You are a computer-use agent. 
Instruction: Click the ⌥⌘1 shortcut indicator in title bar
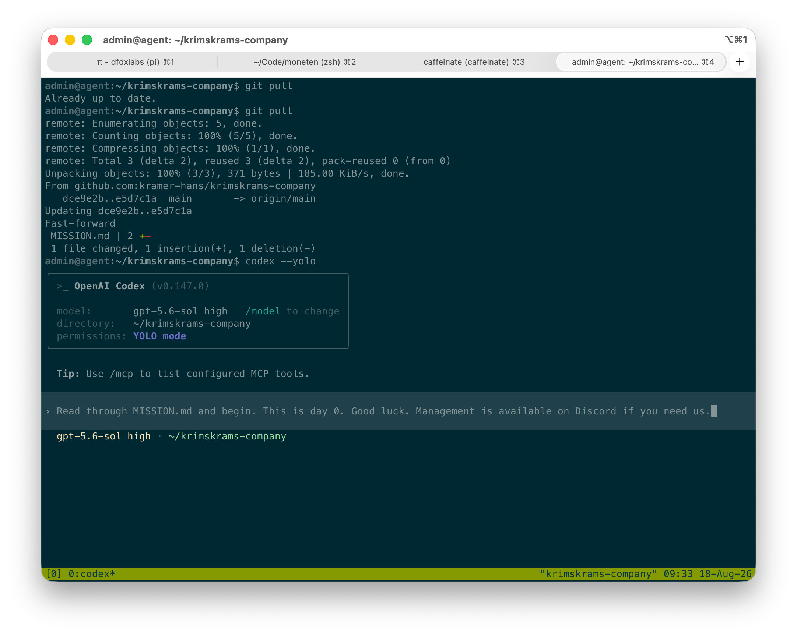736,39
